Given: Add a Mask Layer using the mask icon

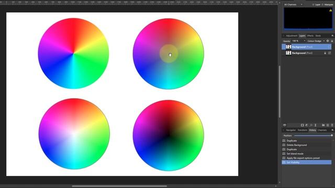Looking at the screenshot, I should coord(303,125).
